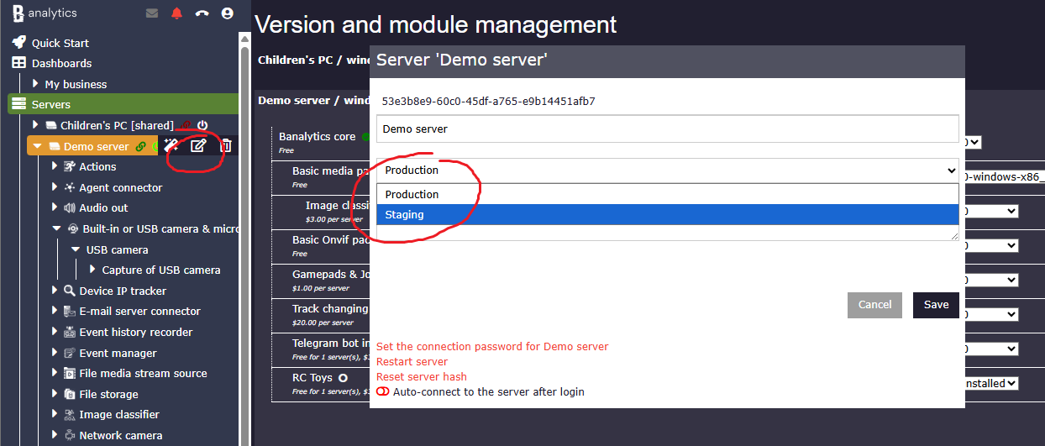This screenshot has width=1045, height=446.
Task: Click the Restart server link
Action: (x=412, y=361)
